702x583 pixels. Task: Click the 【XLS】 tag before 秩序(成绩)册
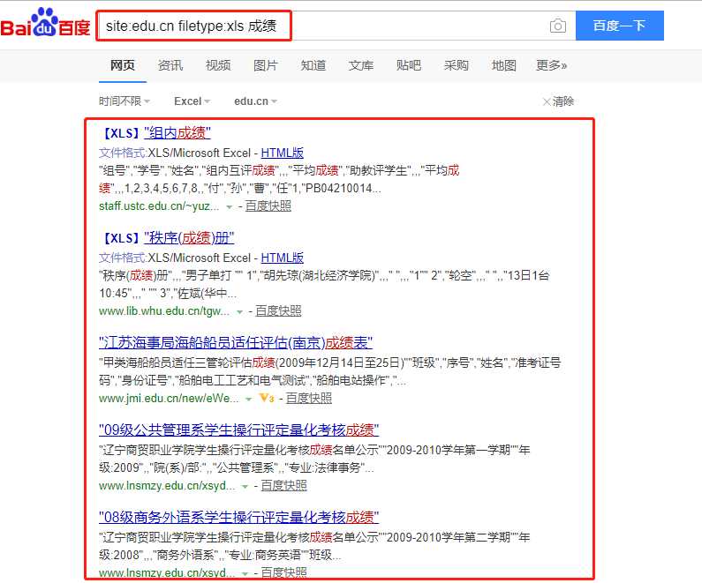tap(120, 238)
